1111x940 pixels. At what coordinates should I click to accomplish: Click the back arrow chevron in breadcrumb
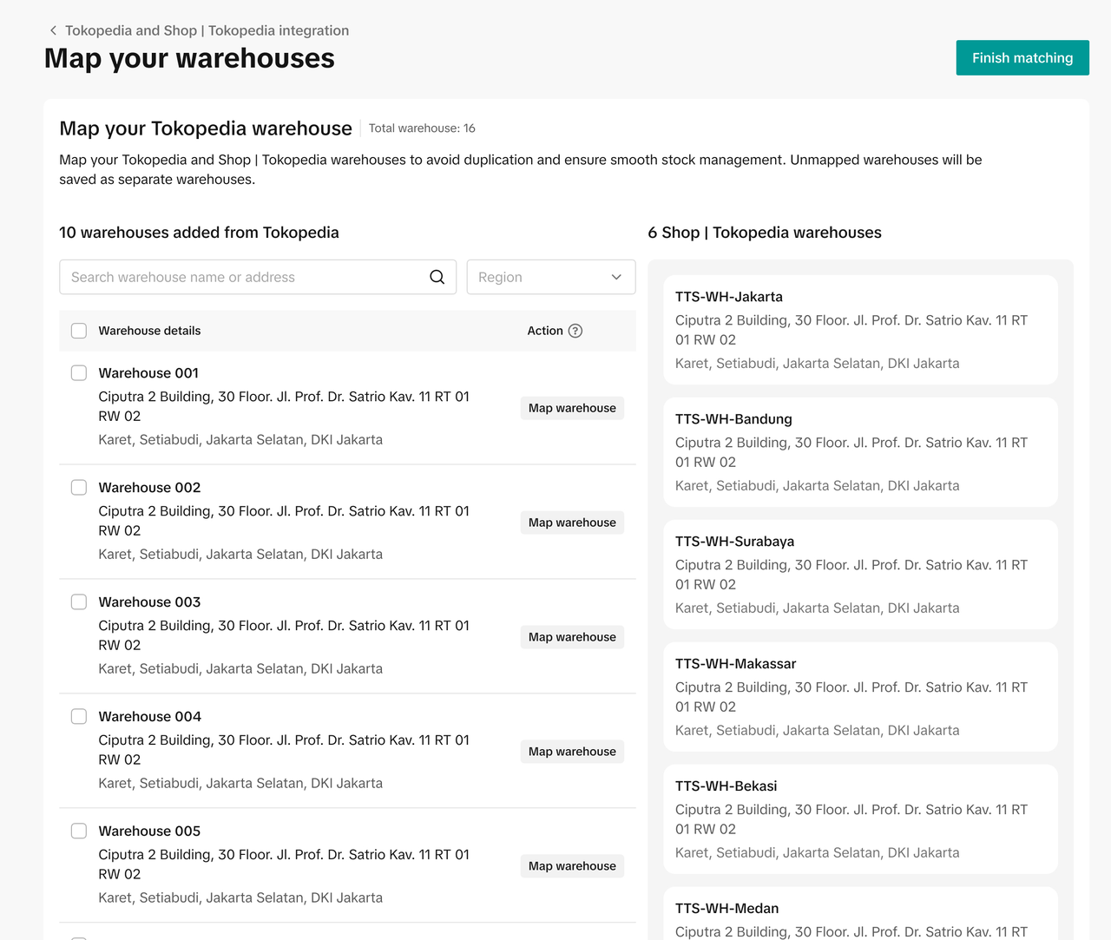point(53,30)
